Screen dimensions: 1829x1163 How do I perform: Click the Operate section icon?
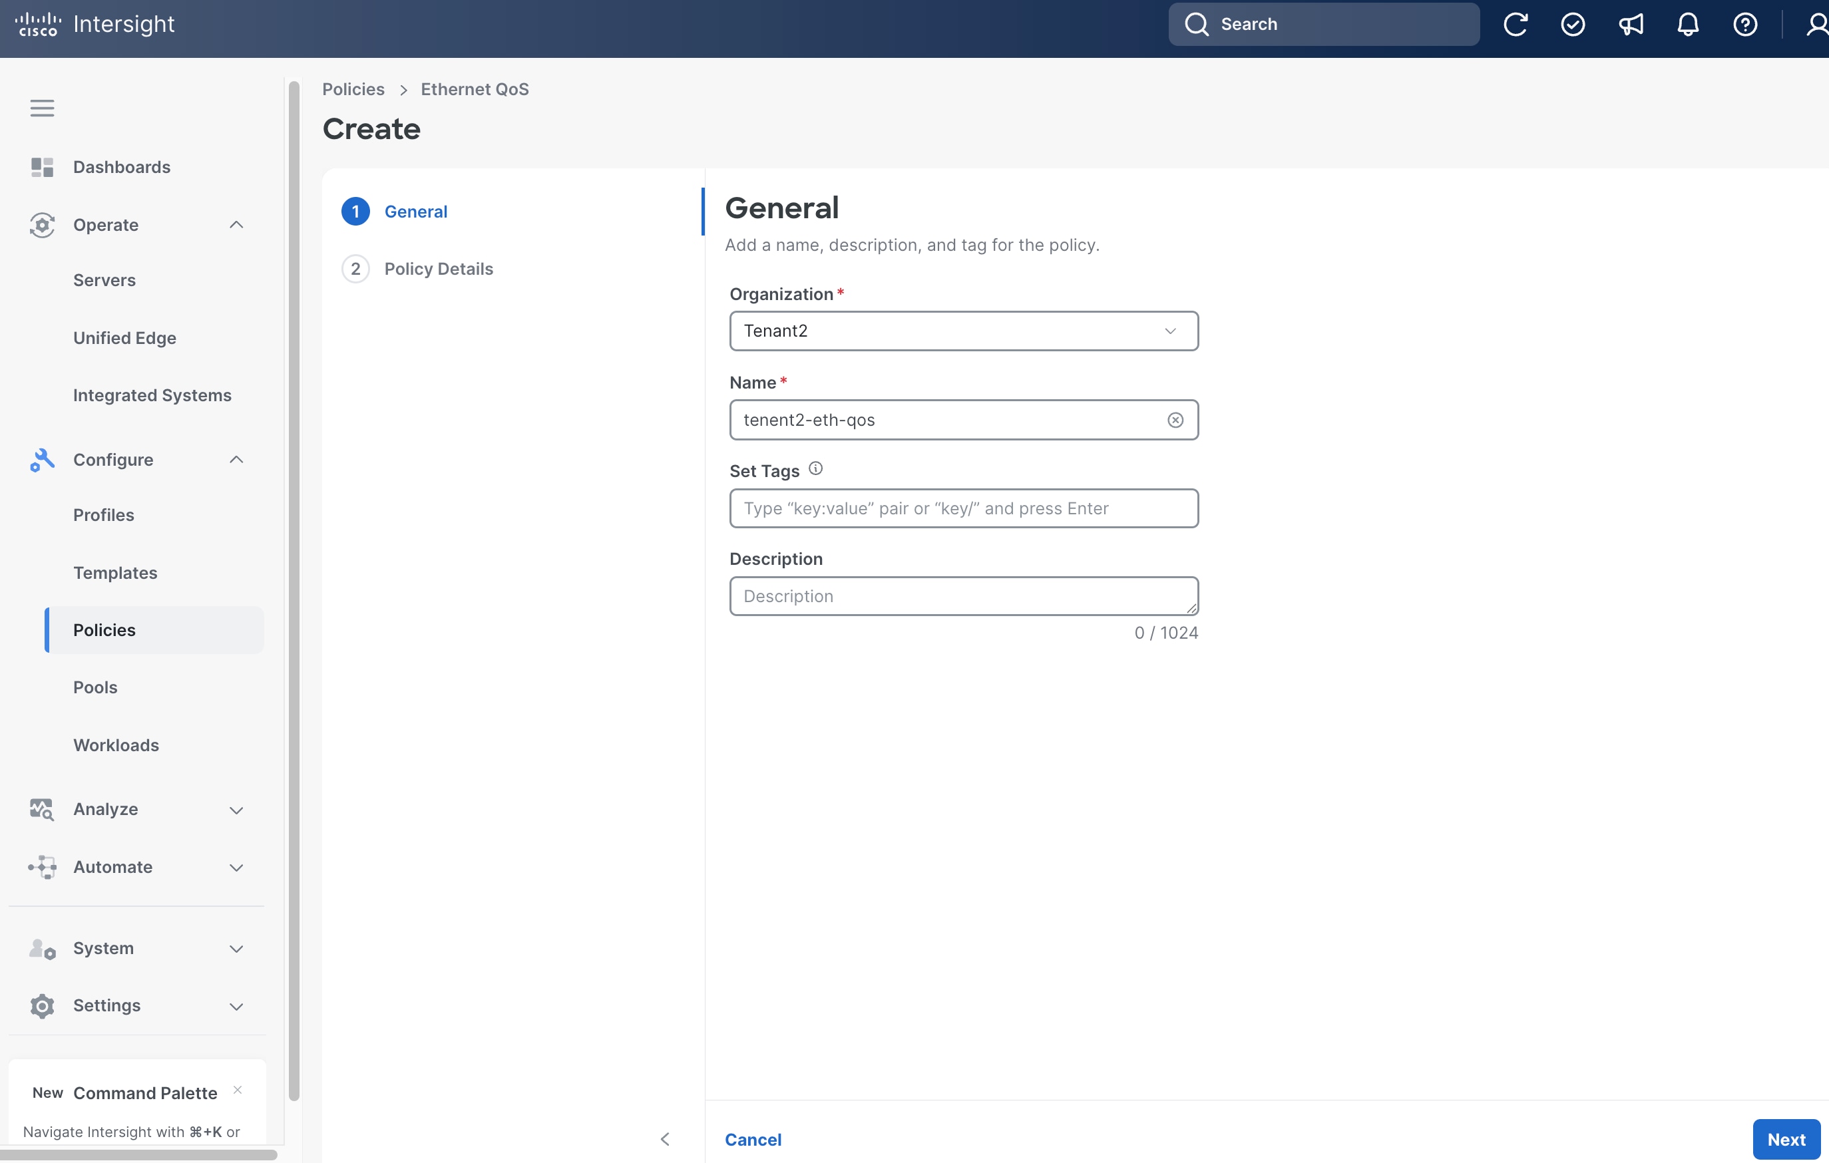(42, 225)
